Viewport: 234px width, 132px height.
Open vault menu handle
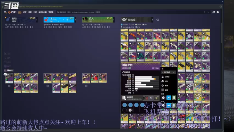click(152, 20)
